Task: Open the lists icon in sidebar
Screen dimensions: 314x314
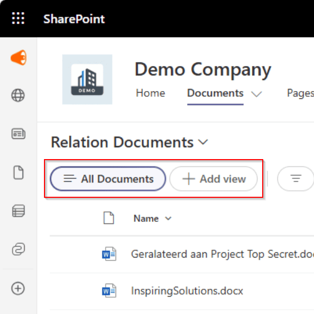Action: pos(18,211)
